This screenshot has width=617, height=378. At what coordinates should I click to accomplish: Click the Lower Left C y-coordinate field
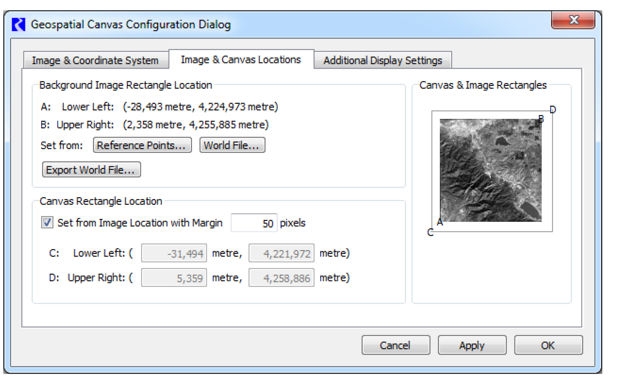pyautogui.click(x=281, y=253)
